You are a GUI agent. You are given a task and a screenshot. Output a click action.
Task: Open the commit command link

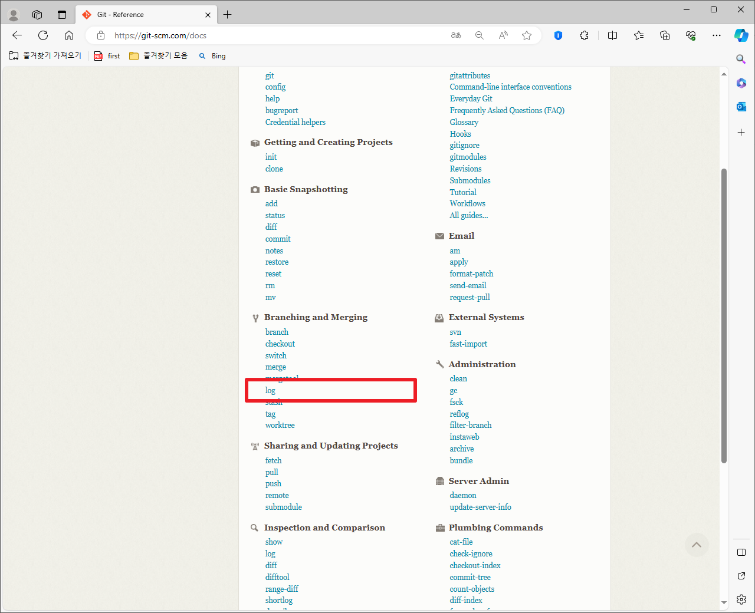point(278,239)
